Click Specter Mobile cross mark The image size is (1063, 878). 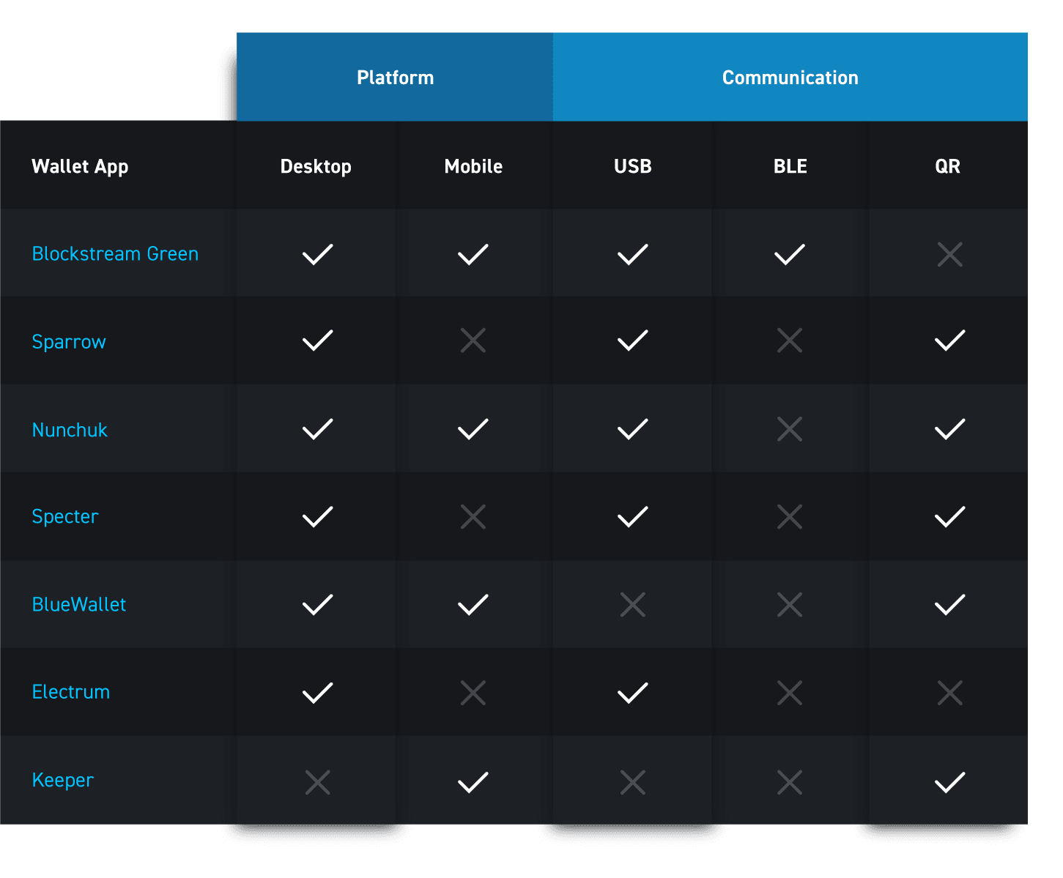click(x=473, y=517)
